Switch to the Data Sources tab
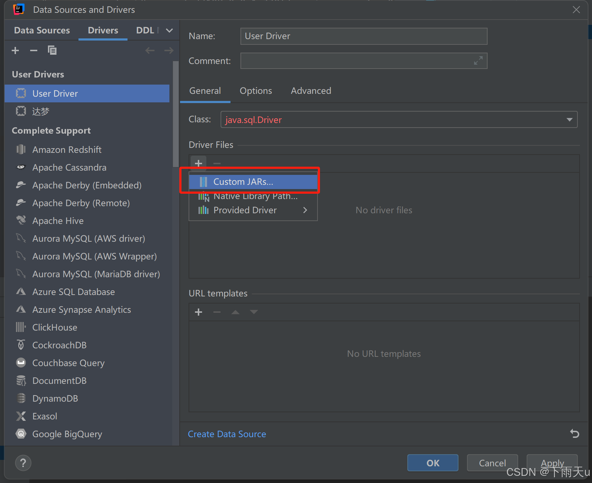Screen dimensions: 592x483 click(42, 31)
